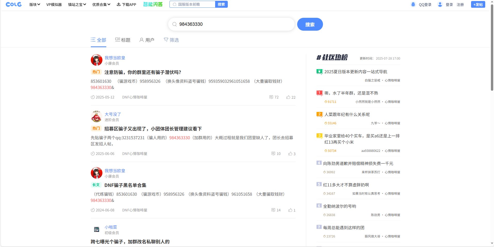Open DNF心情咖啡屋 forum under 2025-06-06 post
The image size is (494, 247).
(x=135, y=154)
